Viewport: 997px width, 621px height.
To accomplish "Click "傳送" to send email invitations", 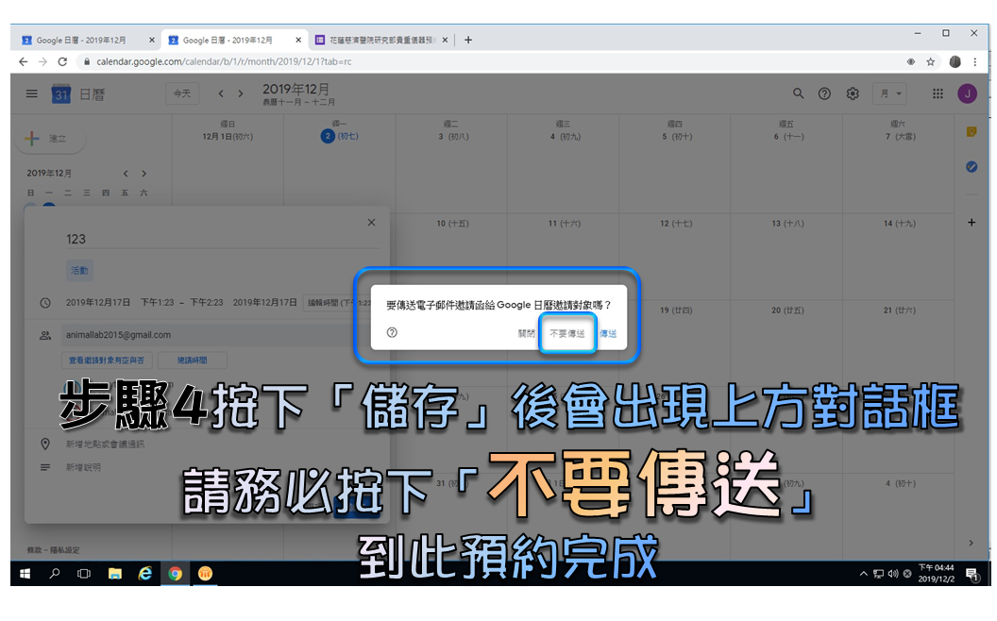I will [607, 333].
